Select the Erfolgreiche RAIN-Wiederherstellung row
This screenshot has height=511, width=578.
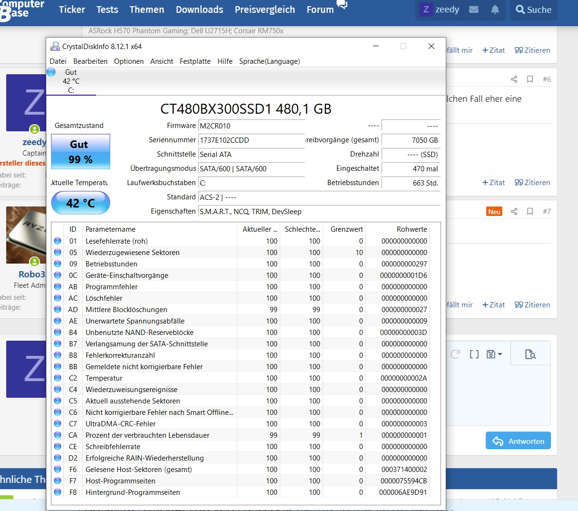[x=240, y=458]
